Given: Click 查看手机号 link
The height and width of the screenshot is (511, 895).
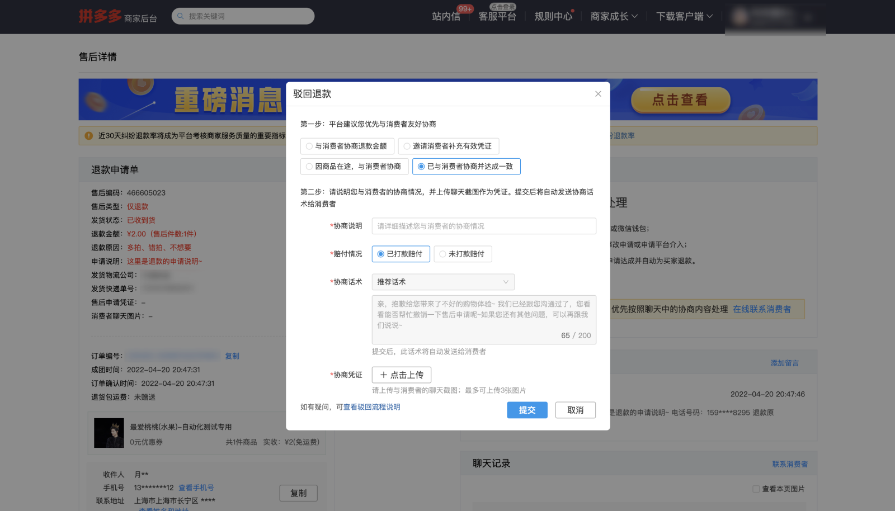Looking at the screenshot, I should coord(196,488).
